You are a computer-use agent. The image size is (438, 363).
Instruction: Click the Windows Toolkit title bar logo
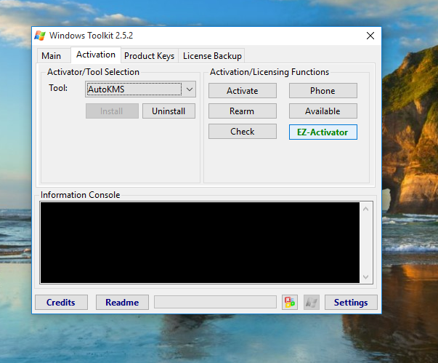(x=40, y=36)
